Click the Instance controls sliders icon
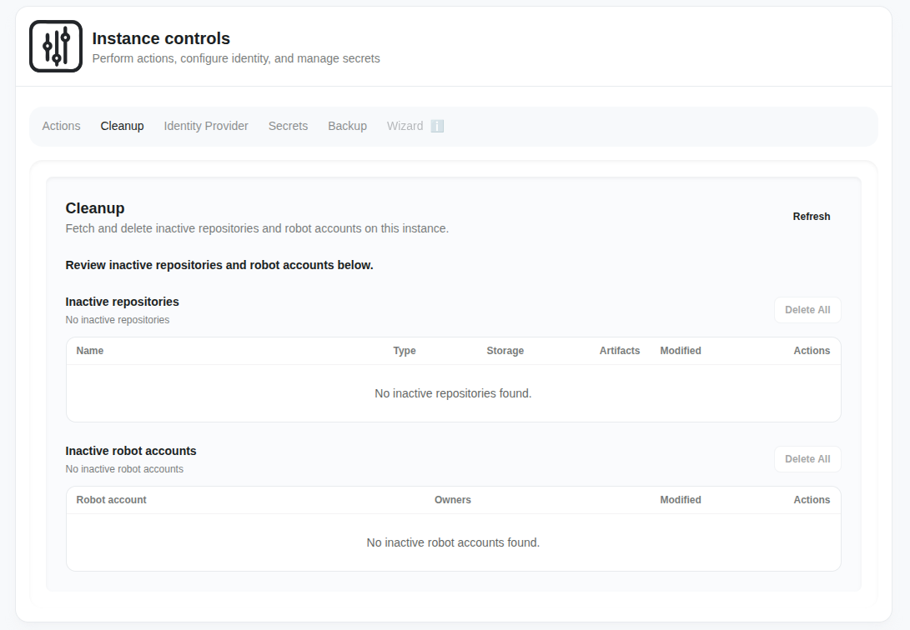The image size is (910, 630). 56,47
